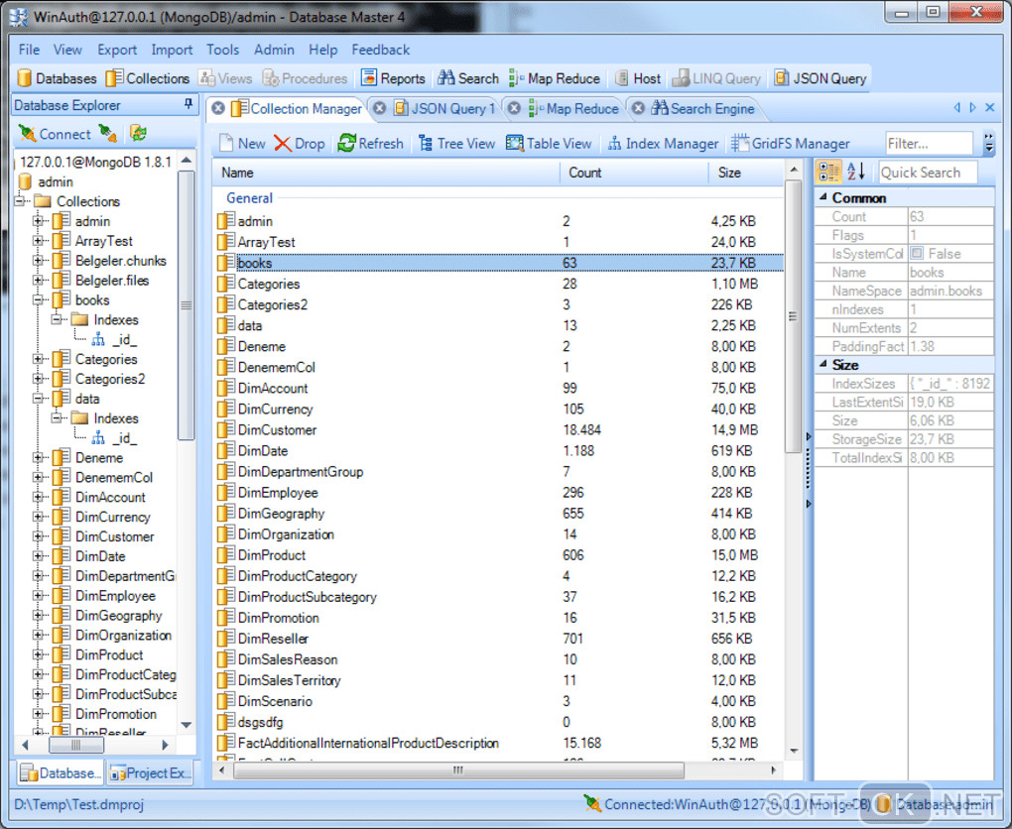
Task: Open the File menu
Action: [29, 50]
